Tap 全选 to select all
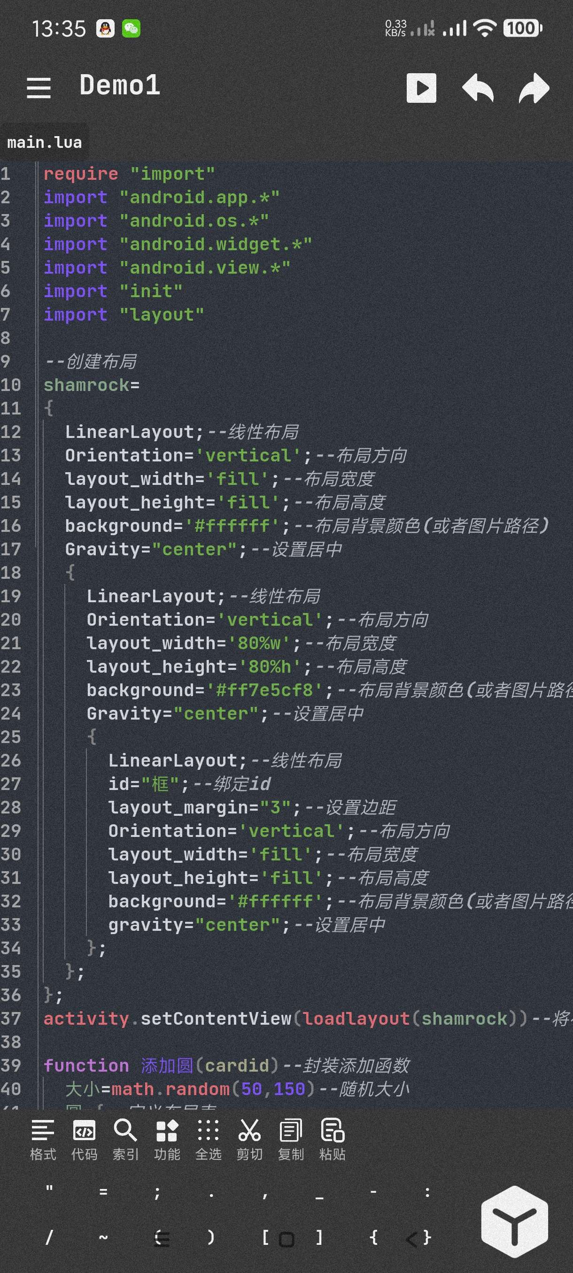Viewport: 573px width, 1273px height. [208, 1140]
